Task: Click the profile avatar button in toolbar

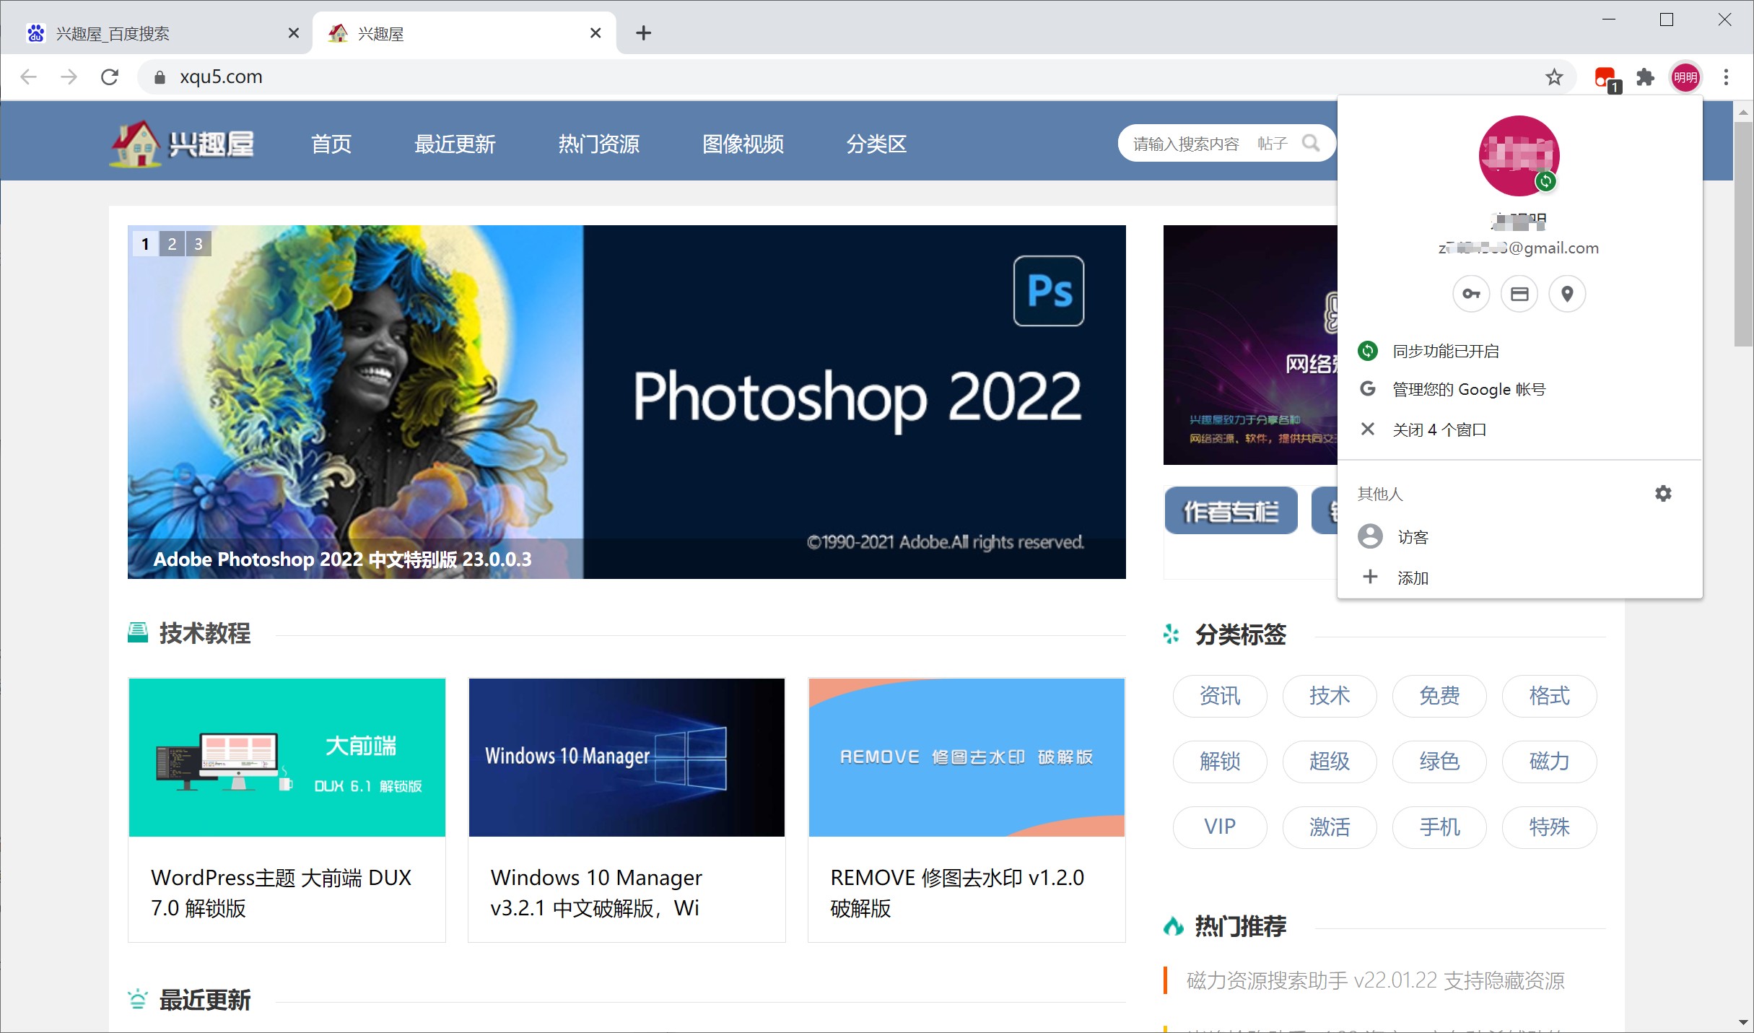Action: pyautogui.click(x=1685, y=77)
